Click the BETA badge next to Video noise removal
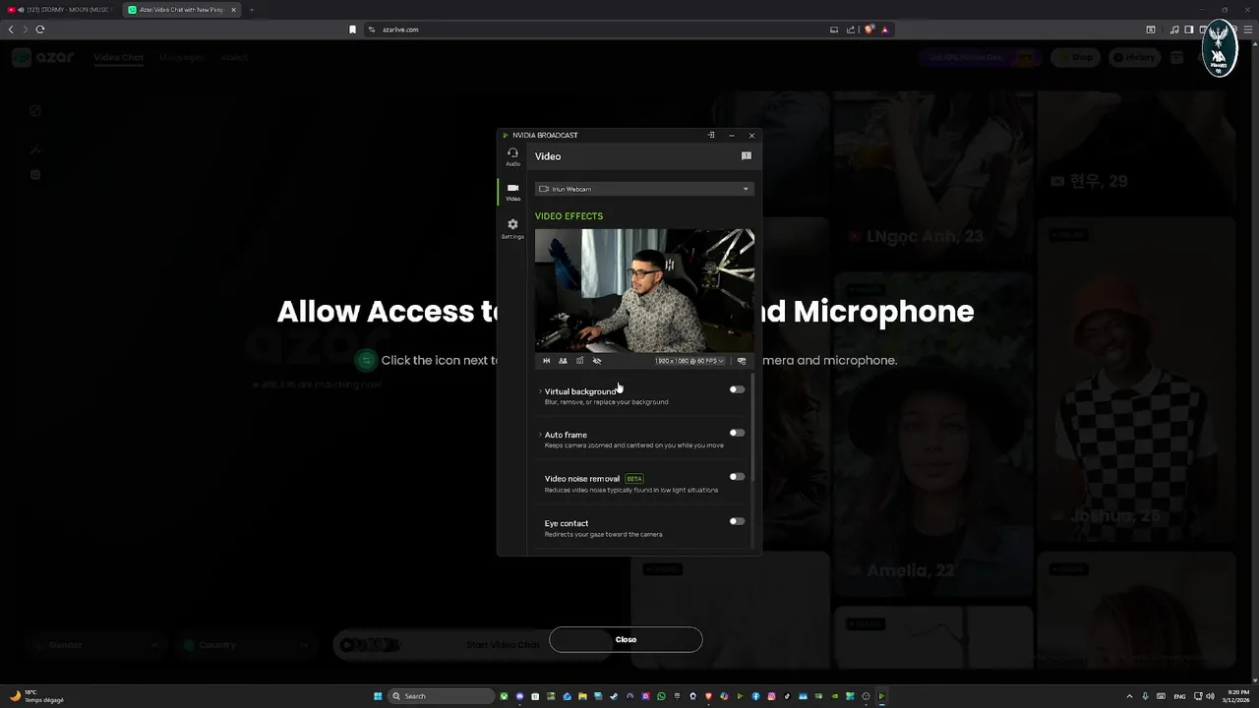 (x=634, y=479)
